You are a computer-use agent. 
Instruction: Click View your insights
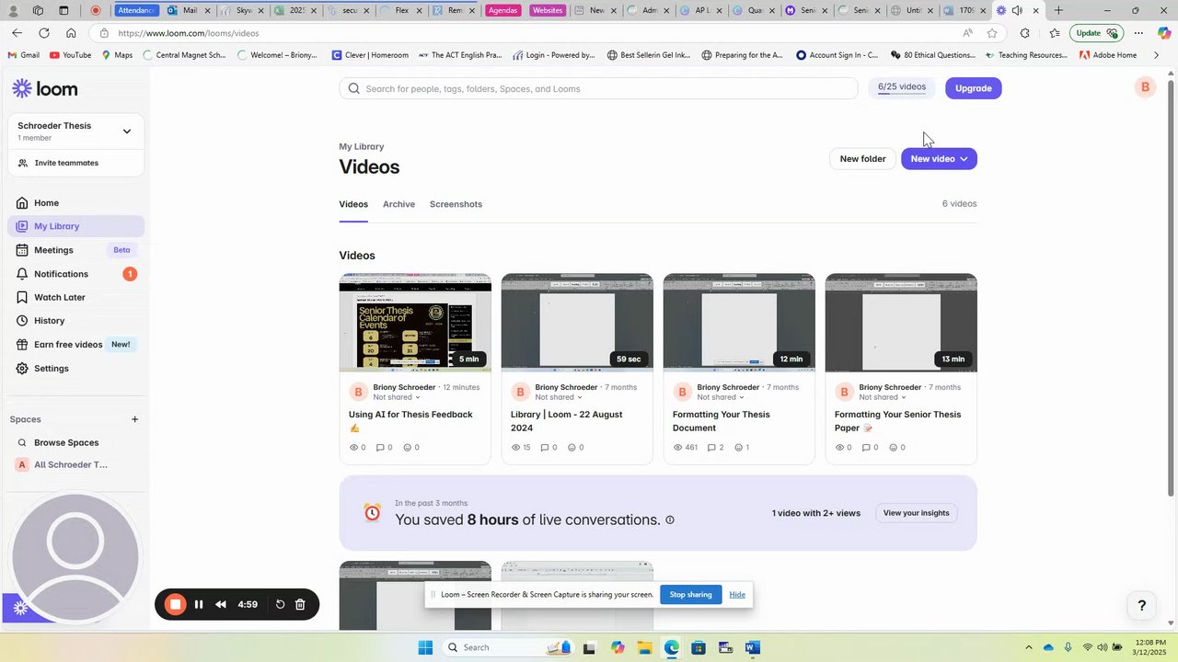click(x=916, y=513)
